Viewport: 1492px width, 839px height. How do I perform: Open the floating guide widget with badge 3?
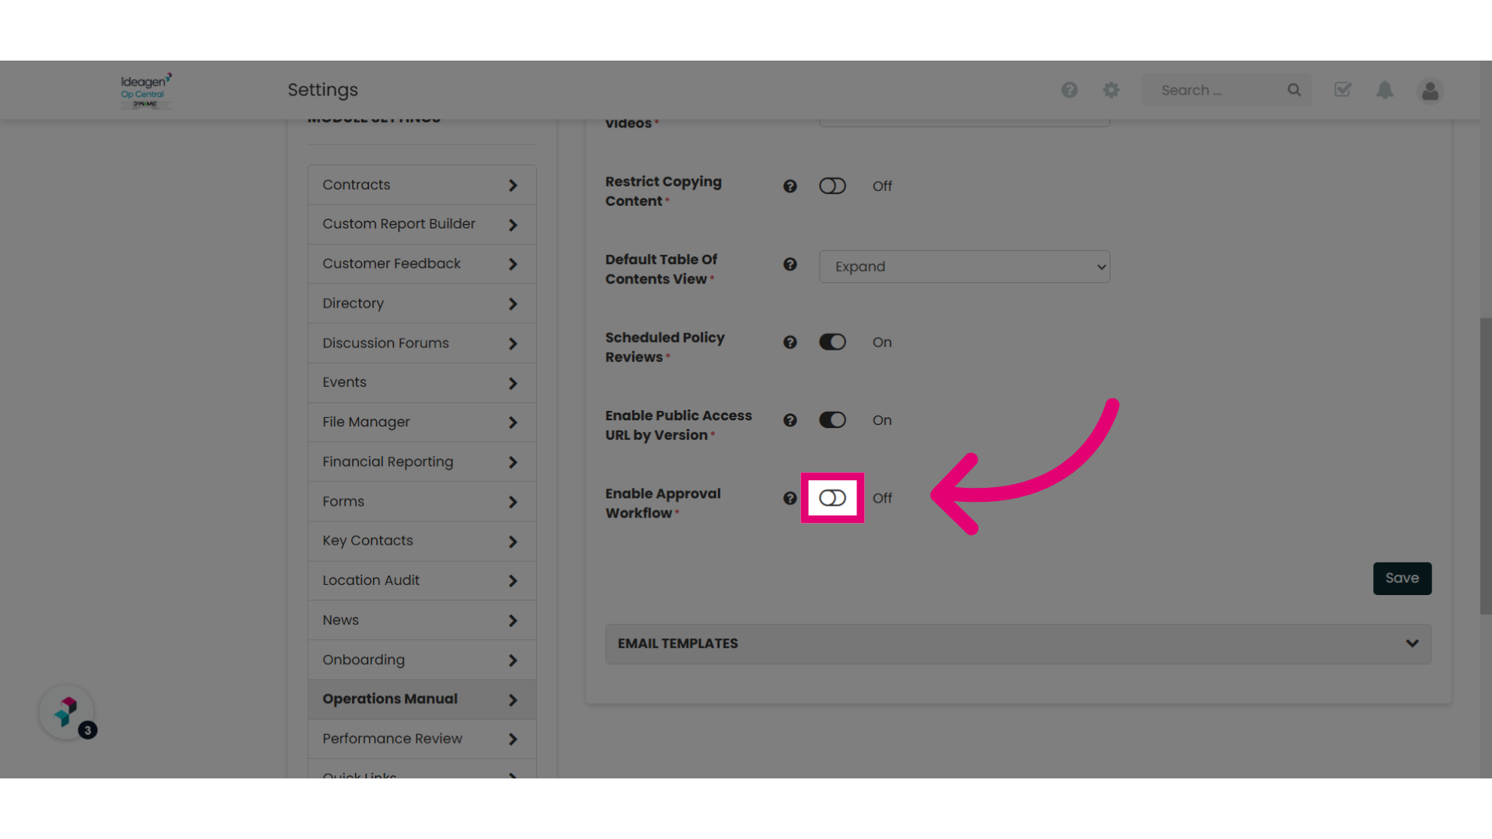[x=68, y=712]
